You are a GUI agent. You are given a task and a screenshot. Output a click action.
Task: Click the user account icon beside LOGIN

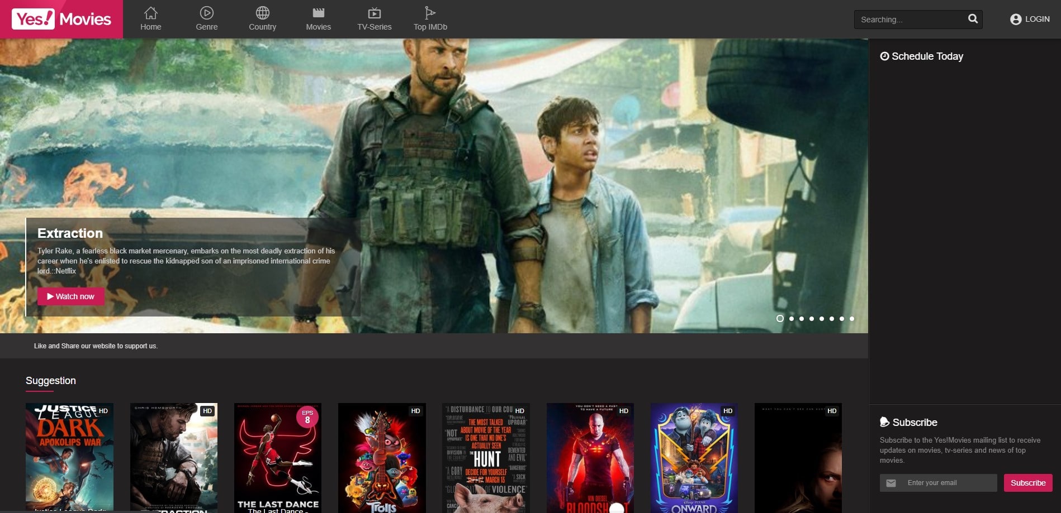pyautogui.click(x=1016, y=19)
